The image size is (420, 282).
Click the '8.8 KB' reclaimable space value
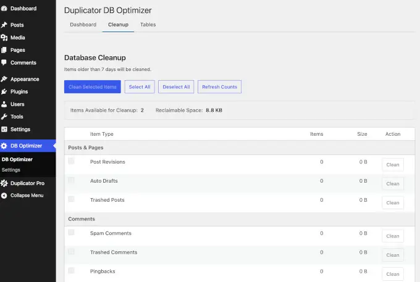214,110
